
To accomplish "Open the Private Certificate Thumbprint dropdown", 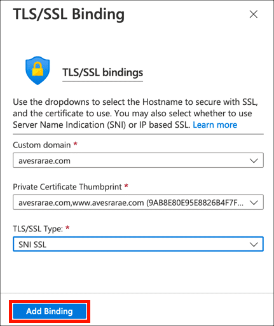I will point(138,202).
